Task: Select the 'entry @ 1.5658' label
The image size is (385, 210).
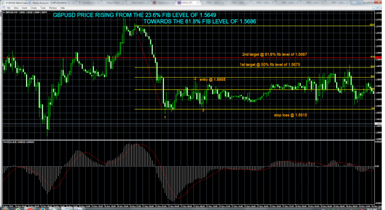Action: (x=212, y=79)
